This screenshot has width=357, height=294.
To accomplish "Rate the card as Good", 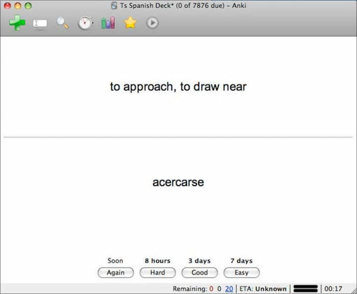I will [x=199, y=272].
